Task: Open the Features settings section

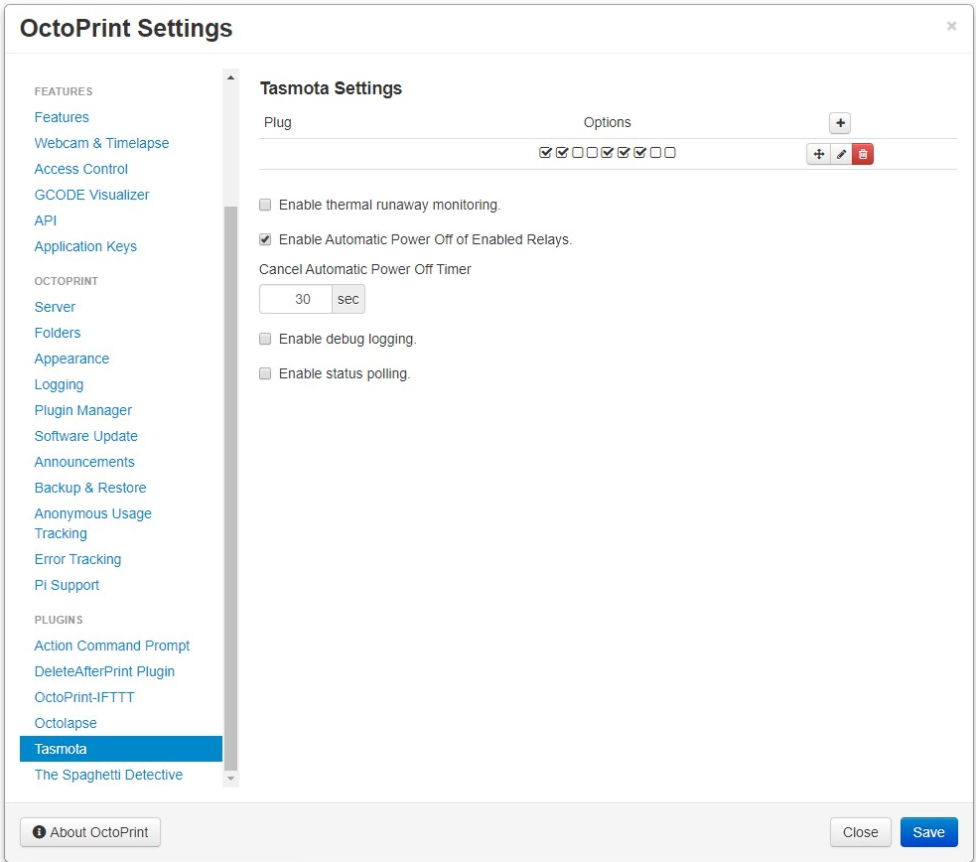Action: 62,117
